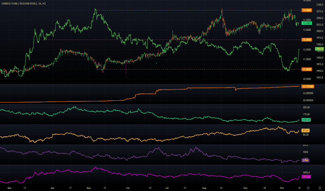Select the 11.0000 orange price level label
The width and height of the screenshot is (325, 191).
tap(307, 69)
